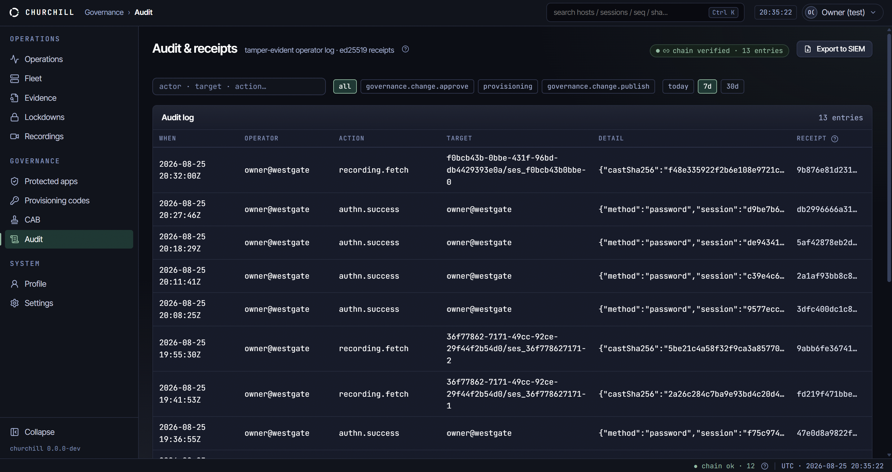Screen dimensions: 892x472
Task: Open the Settings gear icon
Action: point(15,303)
